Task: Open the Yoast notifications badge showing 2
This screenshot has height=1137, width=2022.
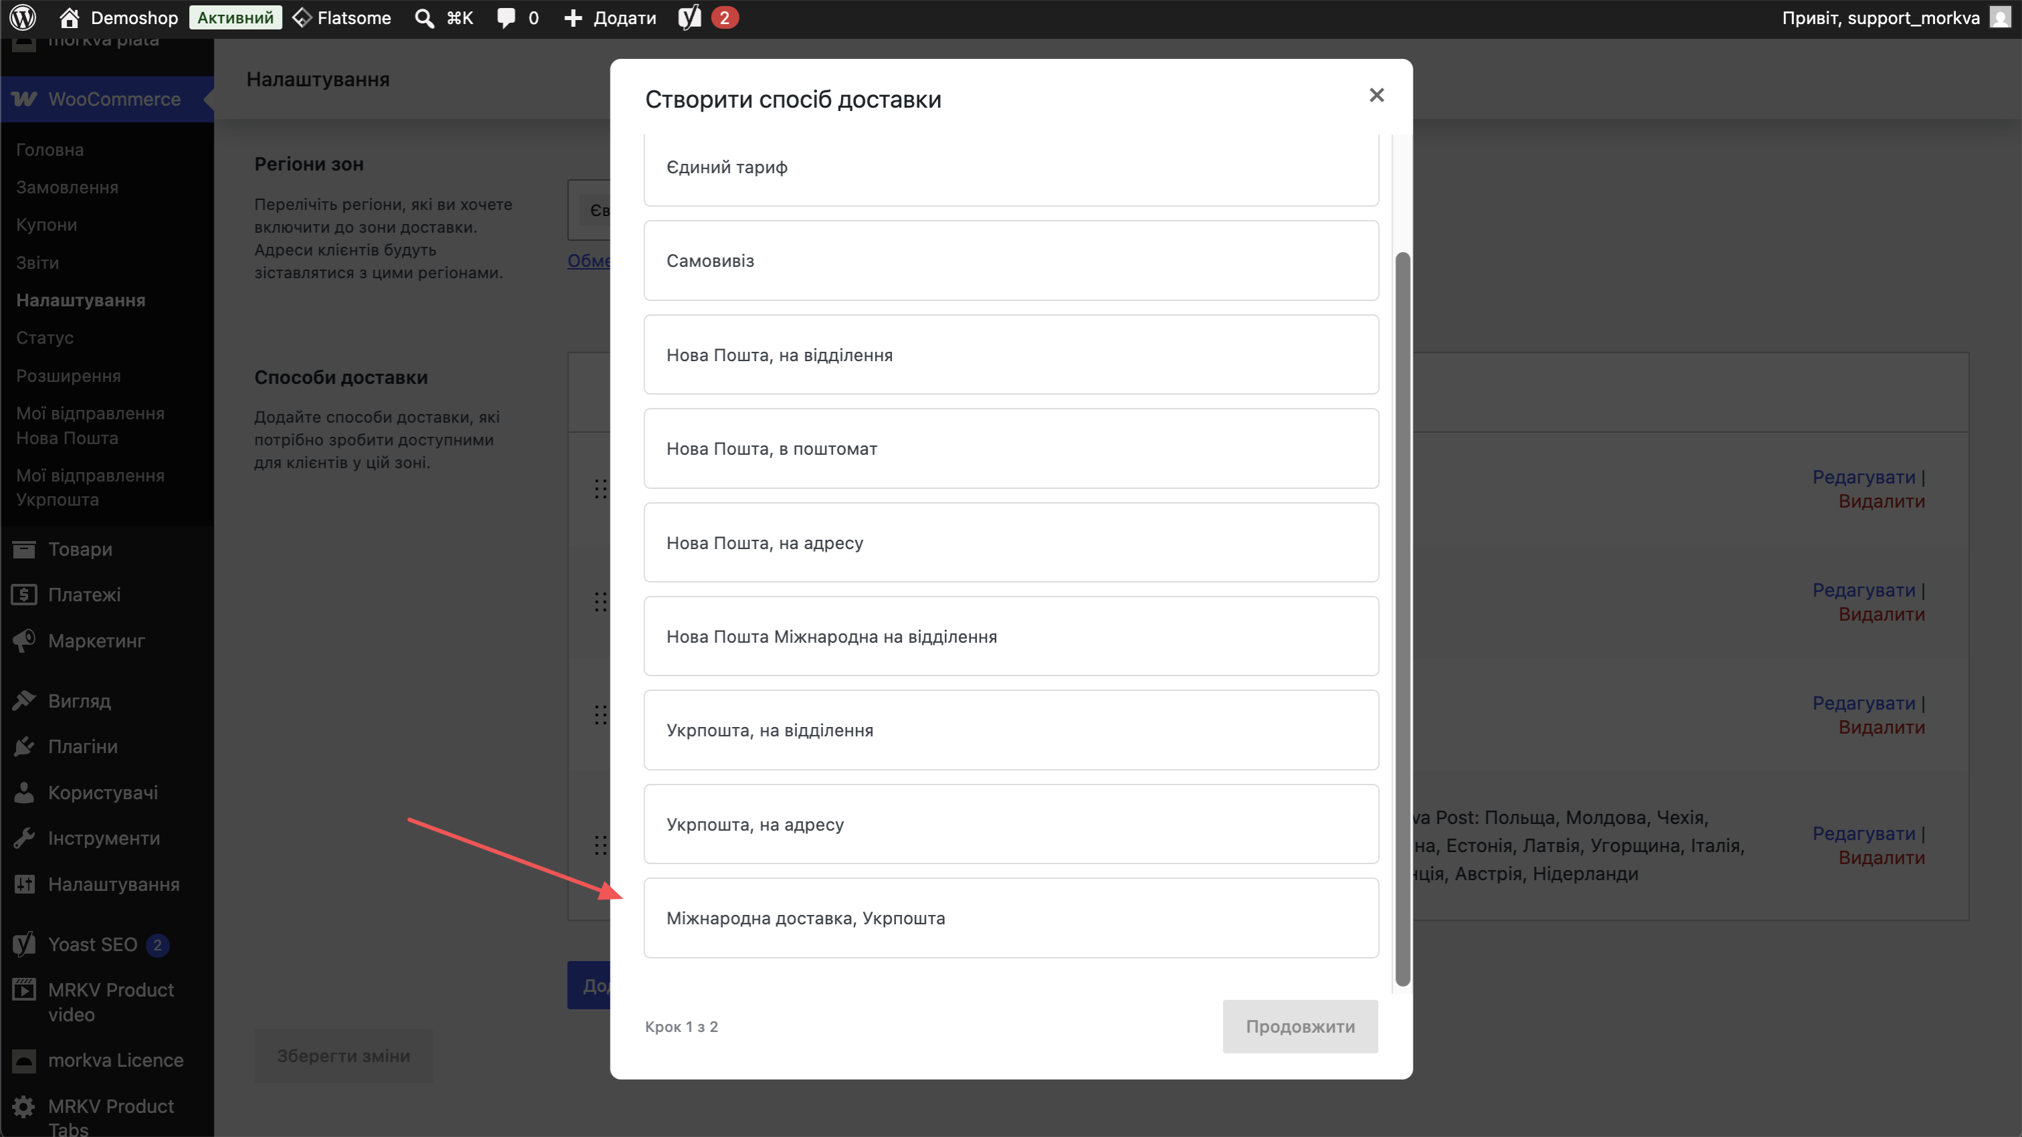Action: [725, 17]
